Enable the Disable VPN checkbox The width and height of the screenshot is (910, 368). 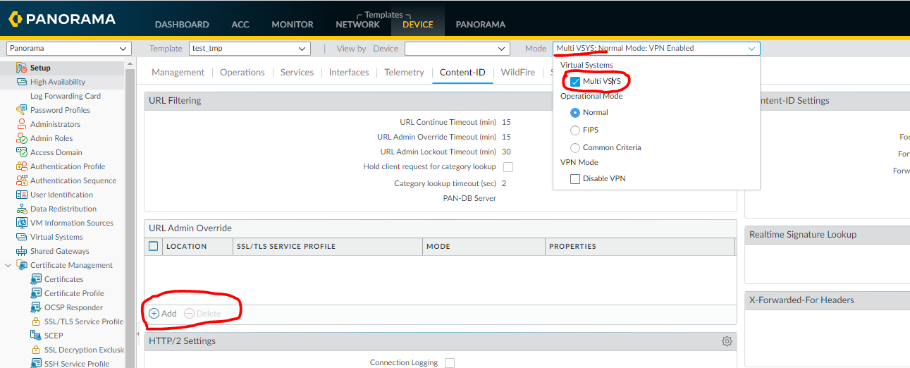click(x=575, y=179)
